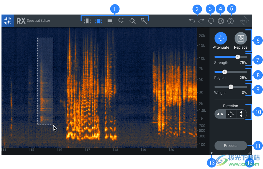Click the 19 second mark on the timeline
The image size is (263, 169).
[x=144, y=150]
